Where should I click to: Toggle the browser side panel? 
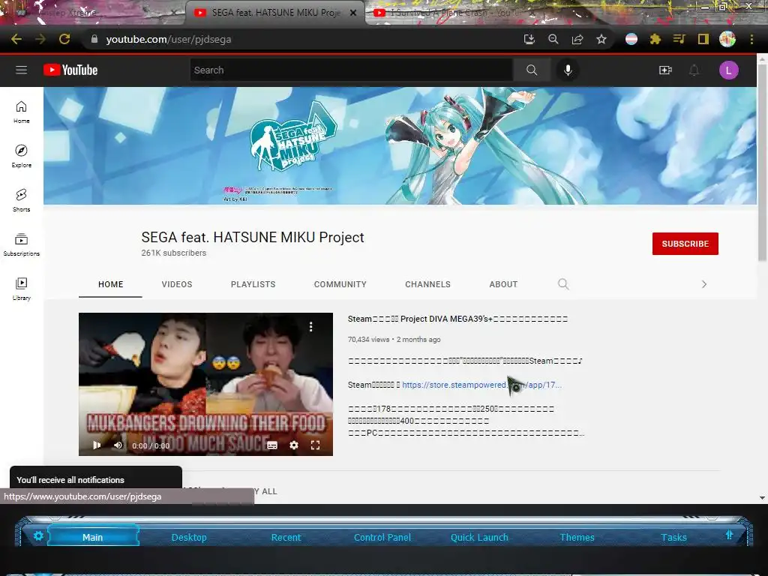[703, 39]
